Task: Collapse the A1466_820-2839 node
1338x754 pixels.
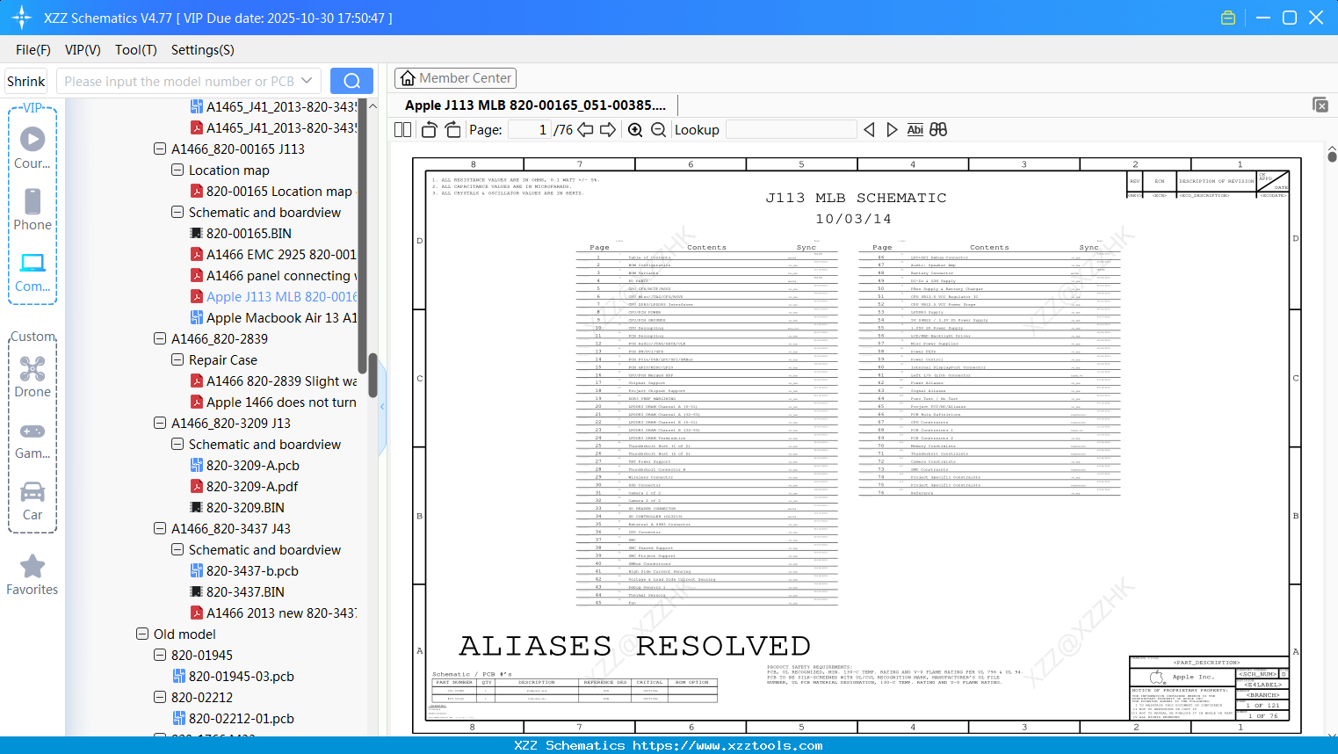Action: (x=160, y=339)
